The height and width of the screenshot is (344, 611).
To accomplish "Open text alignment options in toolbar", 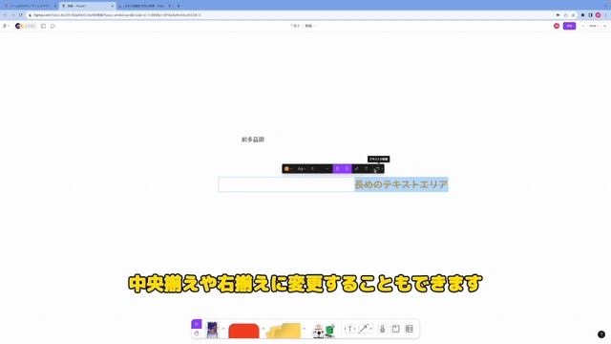I will [378, 168].
